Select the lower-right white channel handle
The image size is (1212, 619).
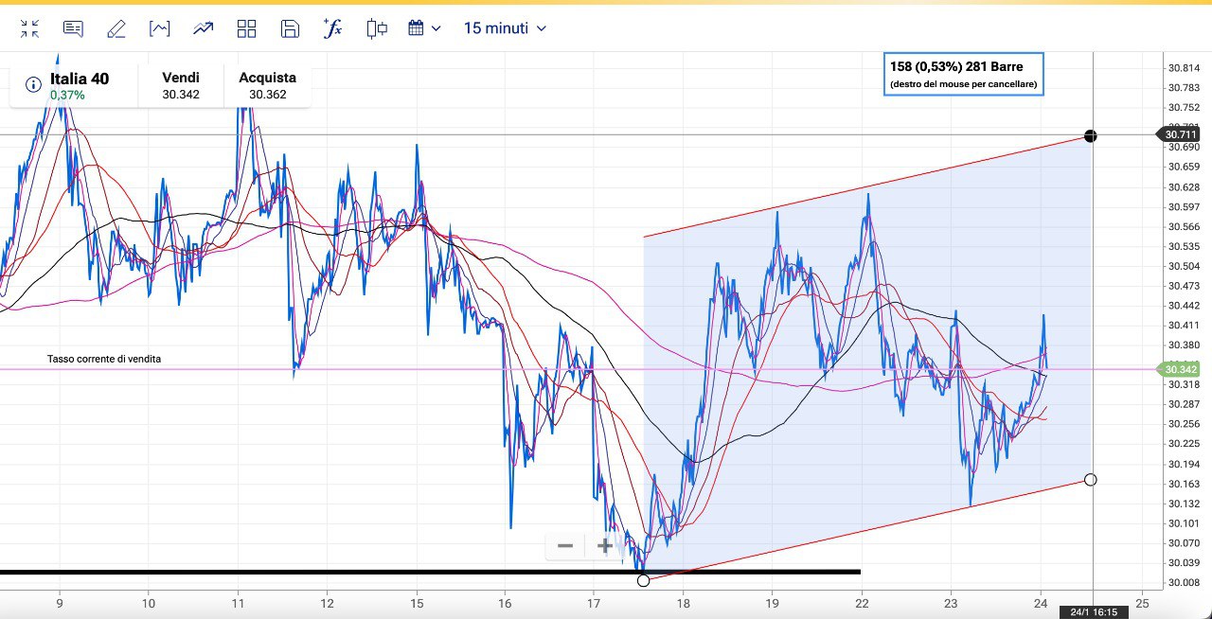[1090, 480]
